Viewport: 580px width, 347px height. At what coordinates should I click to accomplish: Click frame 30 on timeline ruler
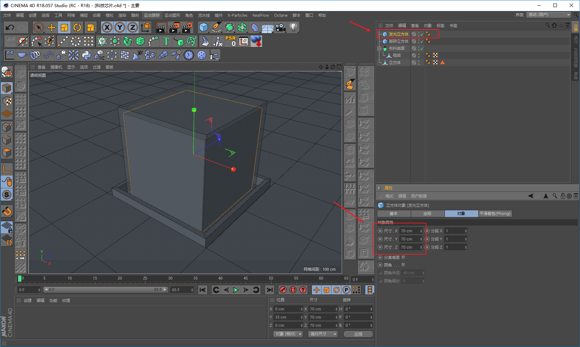170,278
